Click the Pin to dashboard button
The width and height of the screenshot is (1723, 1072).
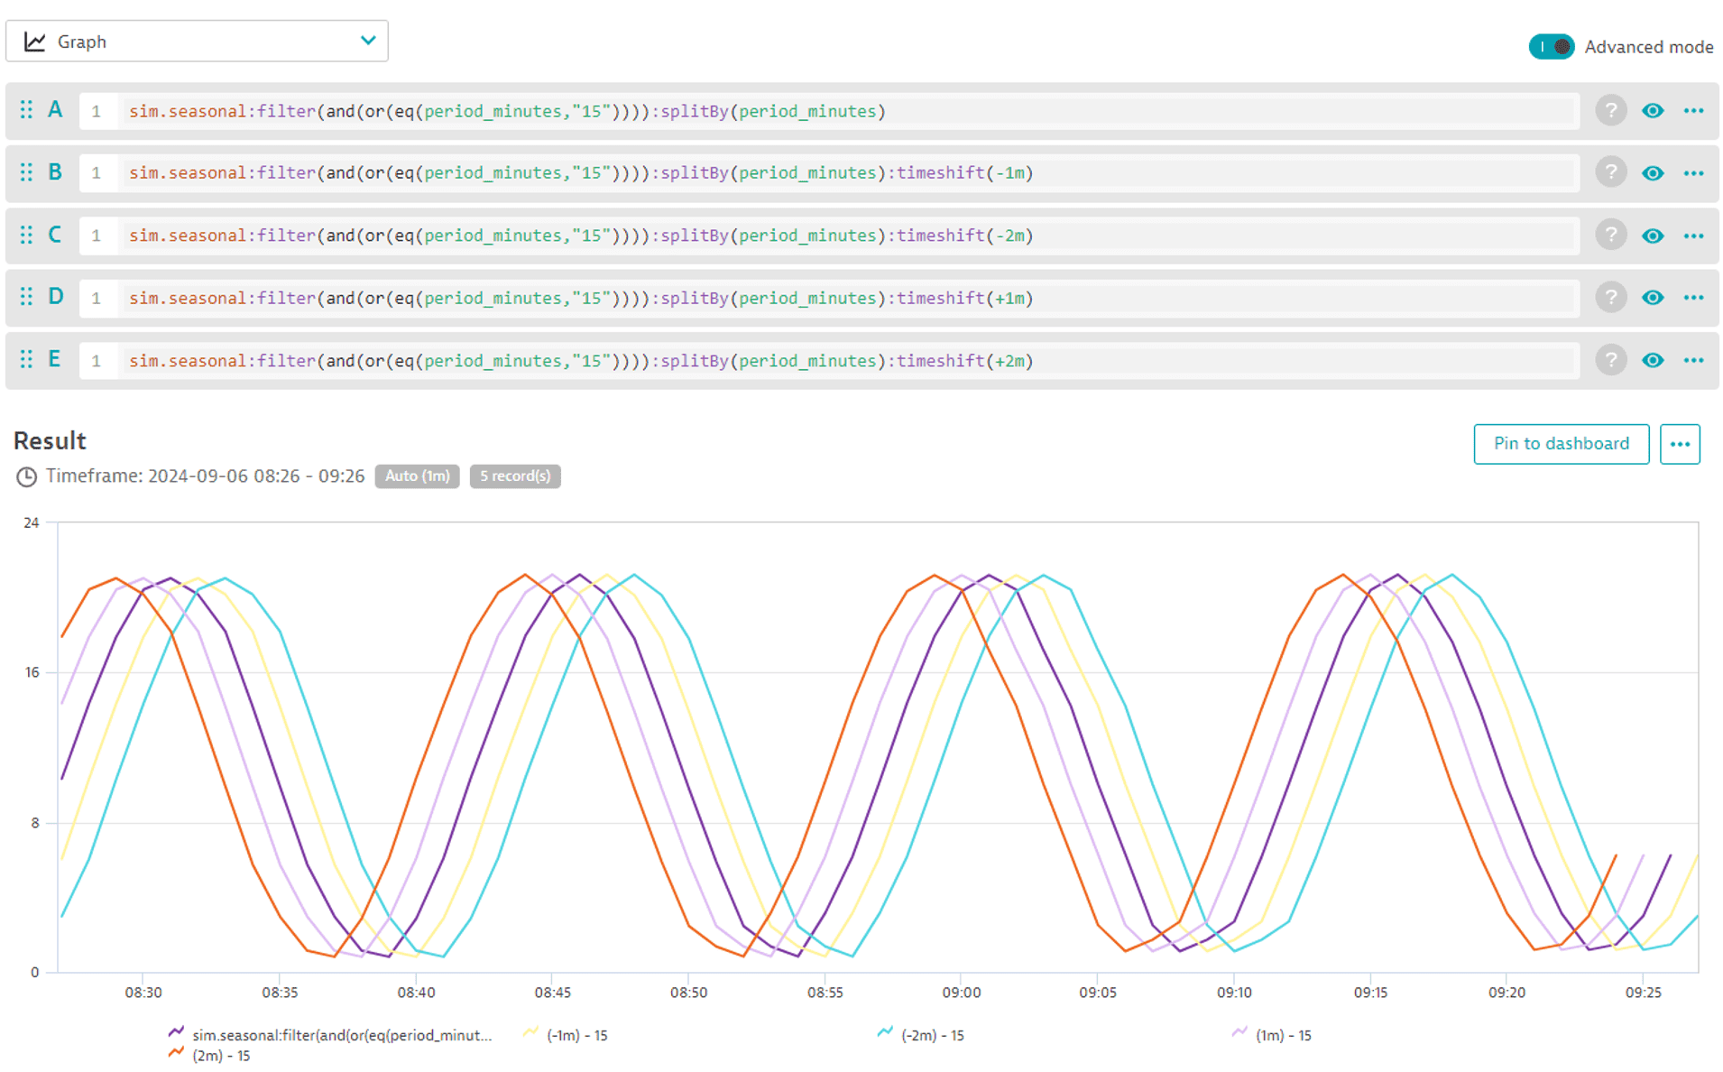[1561, 444]
